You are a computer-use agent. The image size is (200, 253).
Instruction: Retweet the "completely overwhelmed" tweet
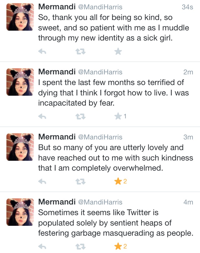click(x=80, y=182)
